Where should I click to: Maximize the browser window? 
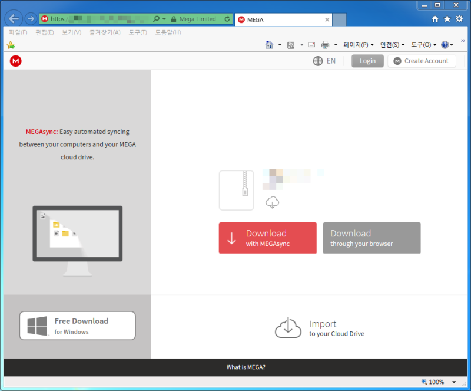[437, 5]
